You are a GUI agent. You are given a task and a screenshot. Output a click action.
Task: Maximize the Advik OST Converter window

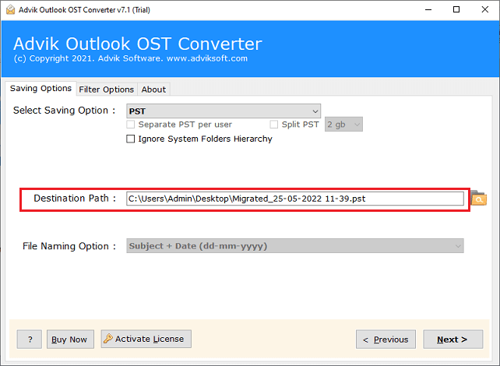tap(456, 9)
